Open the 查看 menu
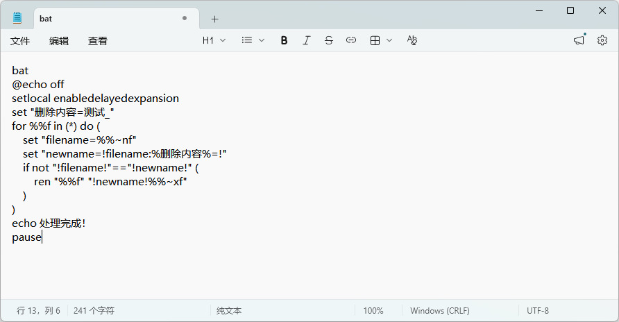This screenshot has width=619, height=322. tap(98, 41)
